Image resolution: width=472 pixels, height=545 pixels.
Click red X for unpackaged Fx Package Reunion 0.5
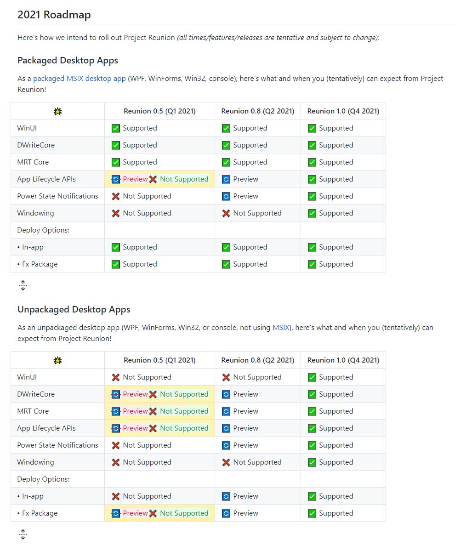(x=153, y=514)
